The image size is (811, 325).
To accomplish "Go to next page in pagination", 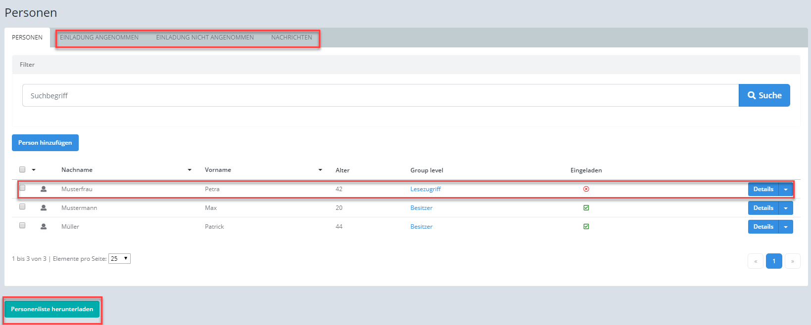I will tap(793, 261).
